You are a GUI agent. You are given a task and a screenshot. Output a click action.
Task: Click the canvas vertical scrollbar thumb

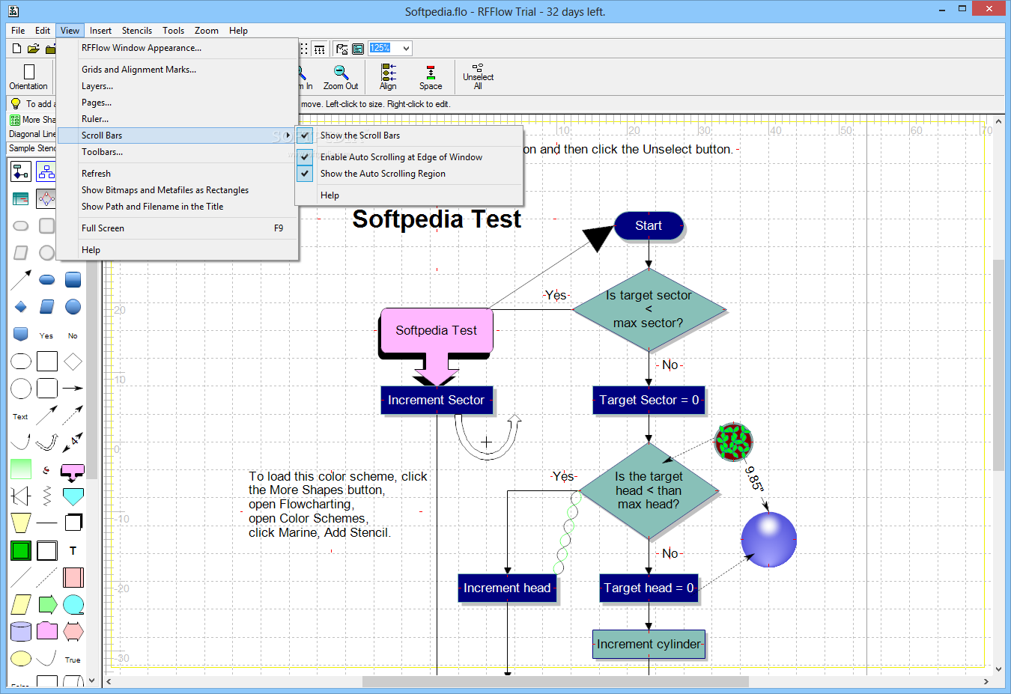click(998, 365)
